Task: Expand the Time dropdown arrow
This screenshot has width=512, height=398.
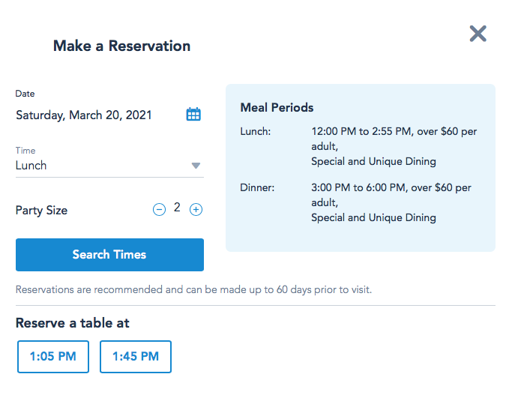Action: 196,166
